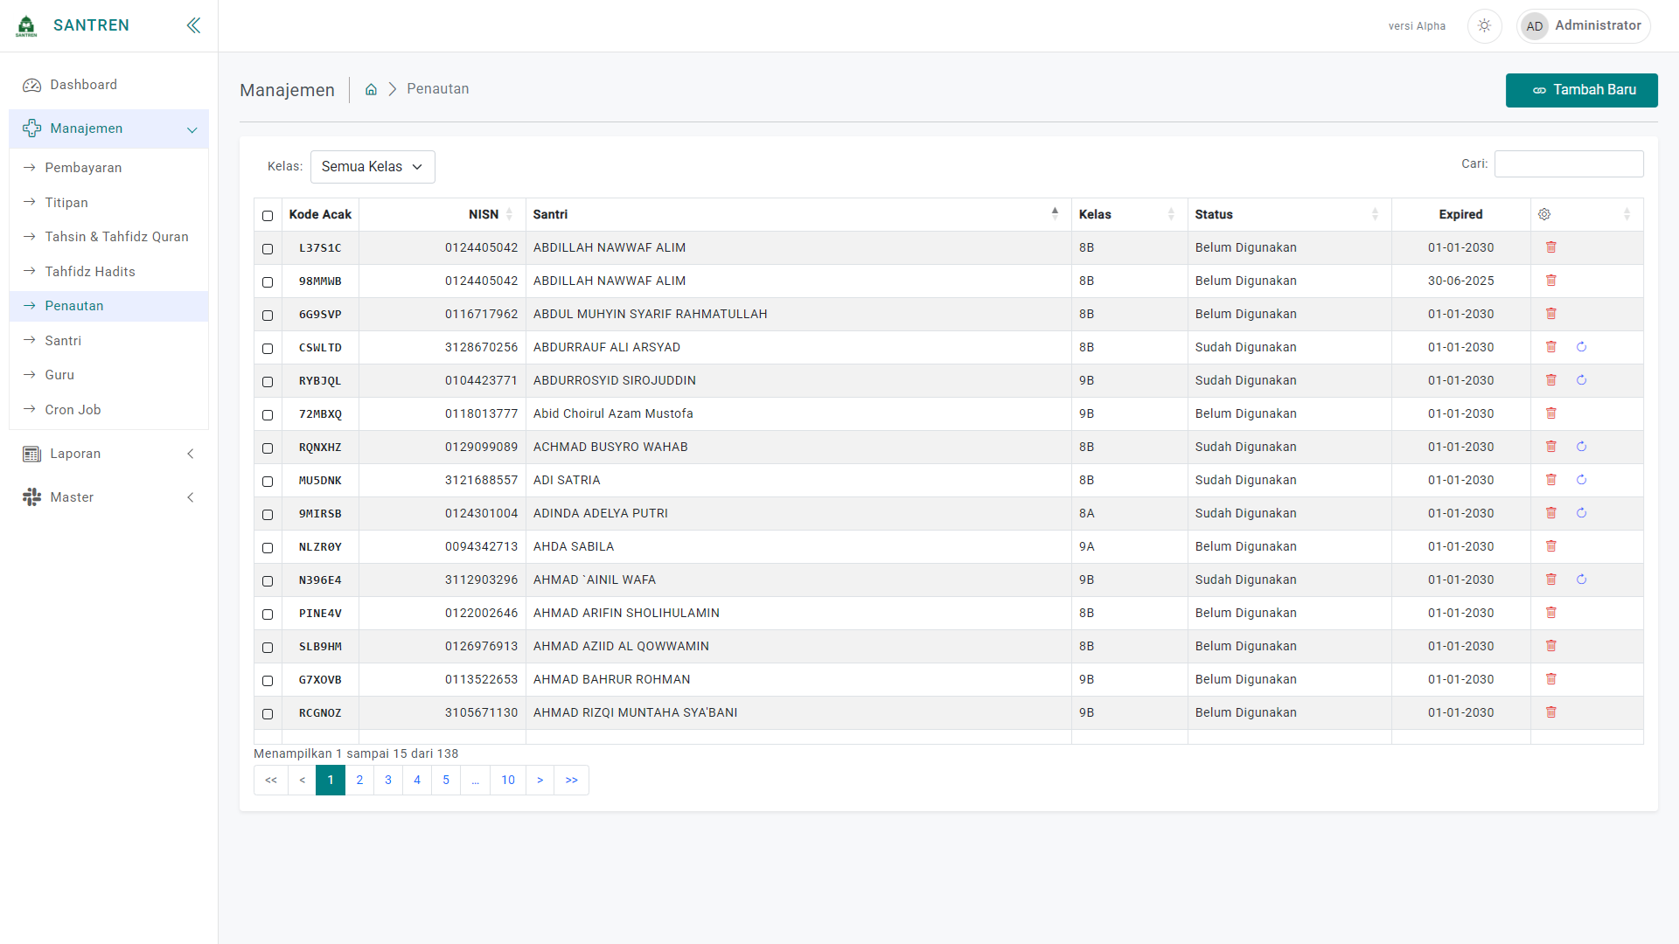Check the box for row RYBJQL
This screenshot has height=944, width=1679.
coord(268,382)
